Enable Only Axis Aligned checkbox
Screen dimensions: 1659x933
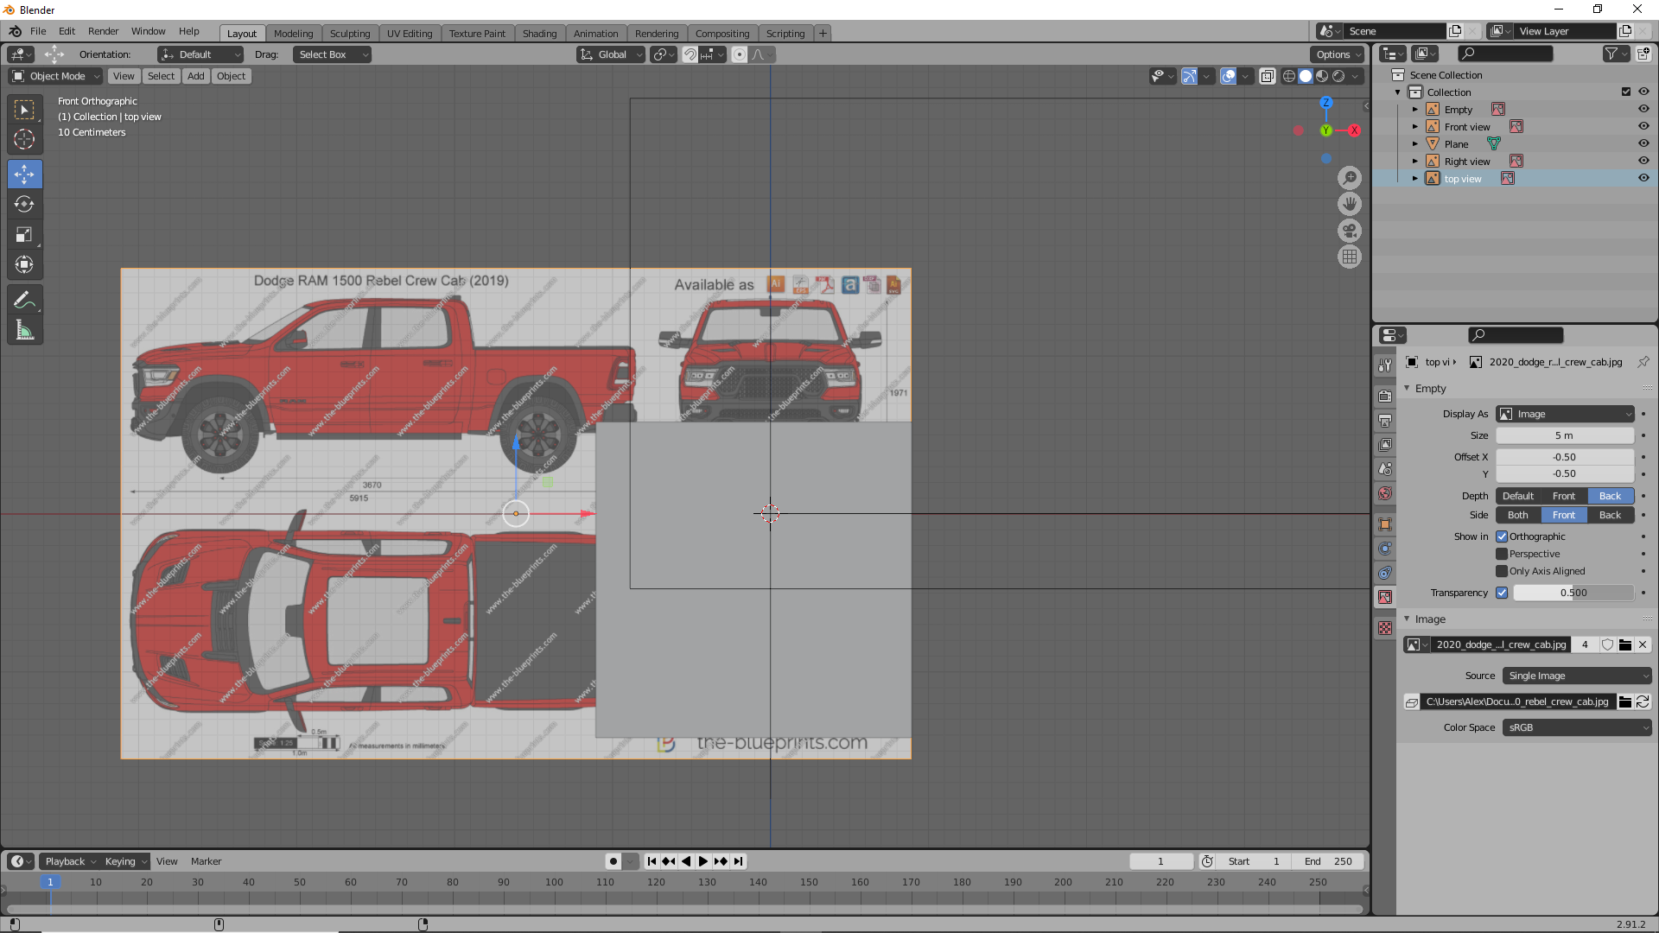pos(1502,571)
